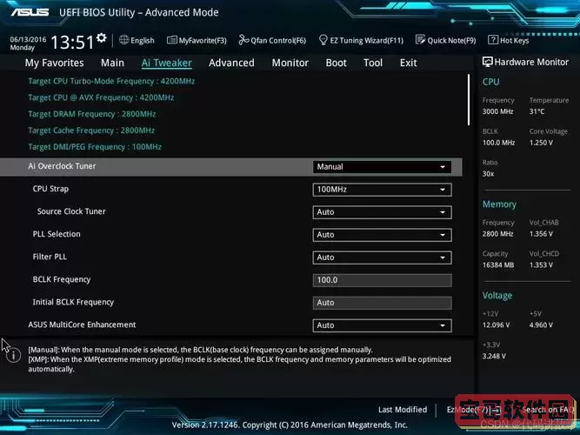Click the 30x Ratio value
This screenshot has height=435, width=580.
coord(488,174)
